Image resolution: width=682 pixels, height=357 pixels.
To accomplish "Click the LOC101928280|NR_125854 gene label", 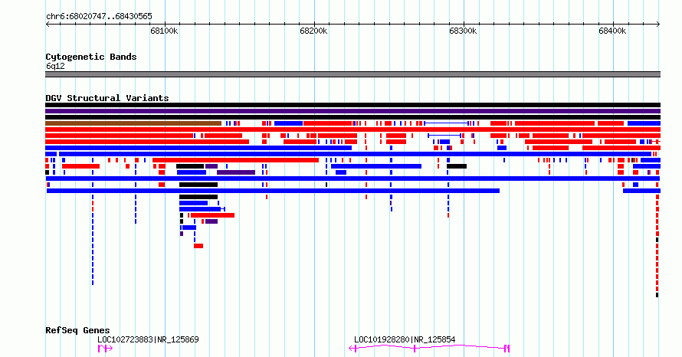I will click(405, 339).
